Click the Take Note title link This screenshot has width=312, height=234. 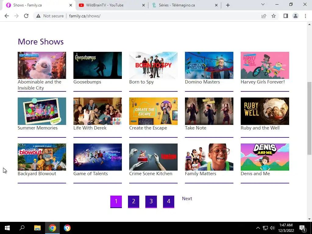[x=196, y=128]
